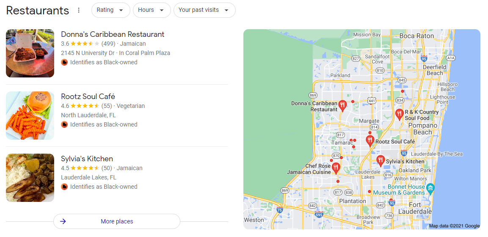Click Wilton Manors label on the map

coord(410,179)
